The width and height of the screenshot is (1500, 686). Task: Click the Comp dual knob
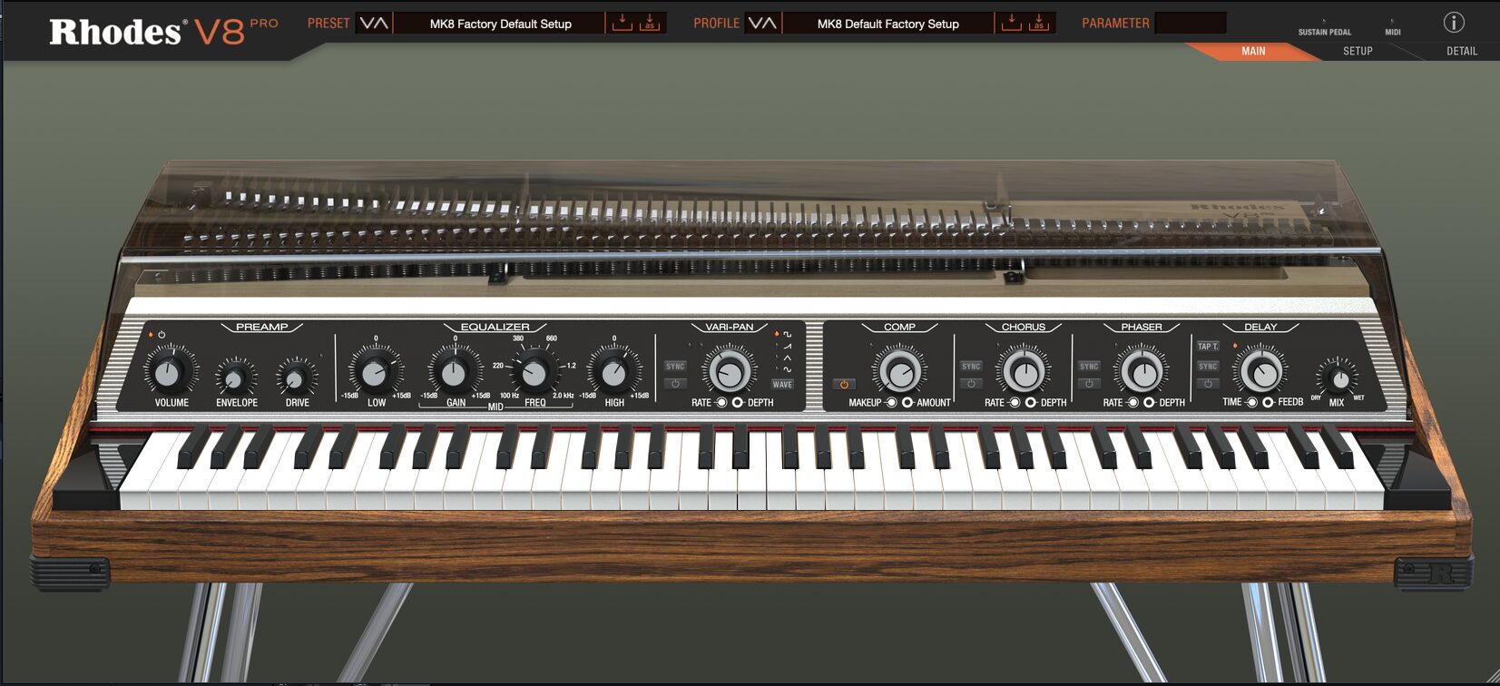[899, 370]
